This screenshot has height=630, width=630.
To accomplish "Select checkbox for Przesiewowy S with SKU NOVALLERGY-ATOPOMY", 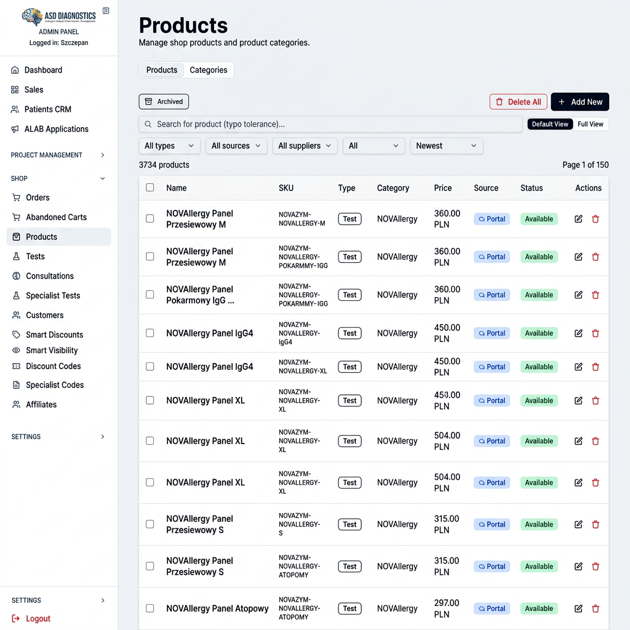I will coord(150,566).
